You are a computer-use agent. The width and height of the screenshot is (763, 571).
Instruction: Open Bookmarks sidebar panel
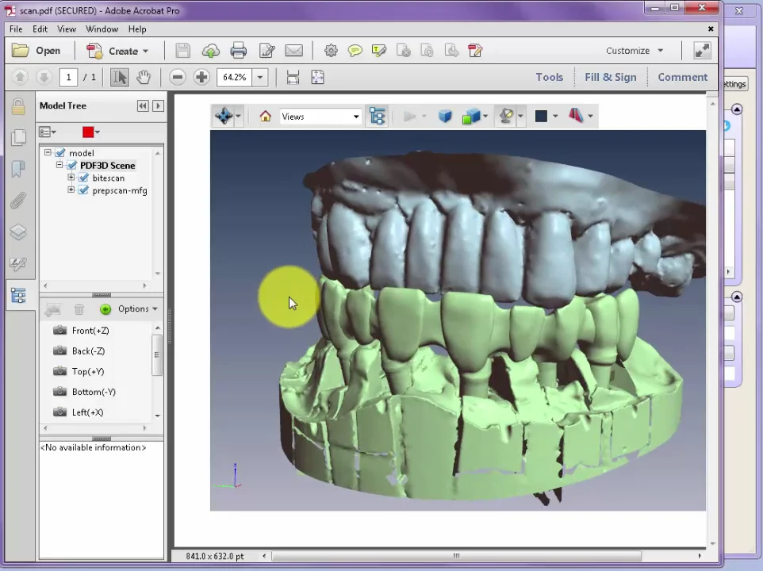18,169
